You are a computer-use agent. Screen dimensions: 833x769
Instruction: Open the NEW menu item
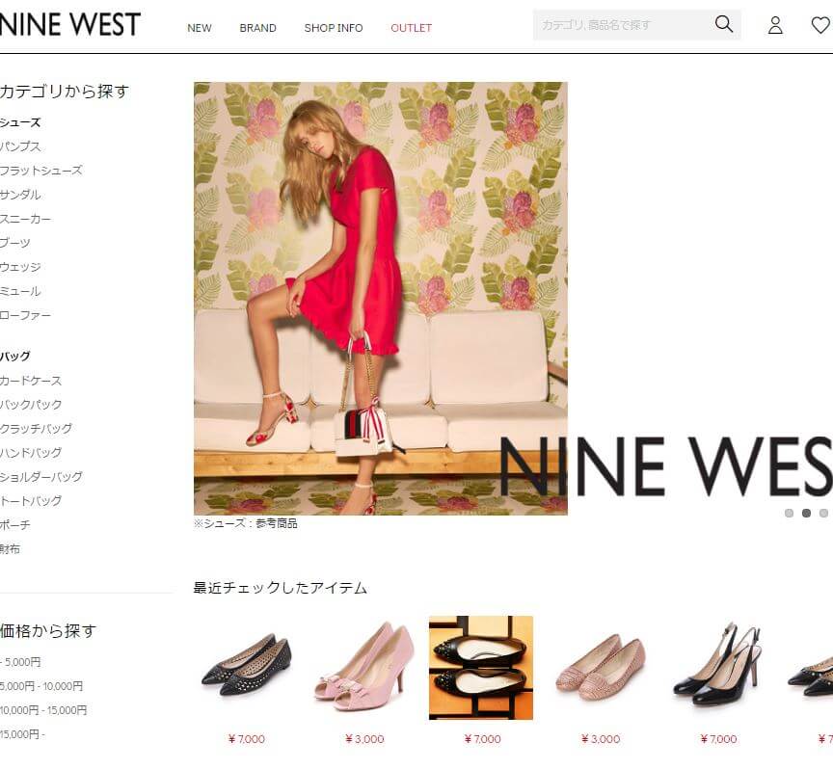tap(200, 28)
